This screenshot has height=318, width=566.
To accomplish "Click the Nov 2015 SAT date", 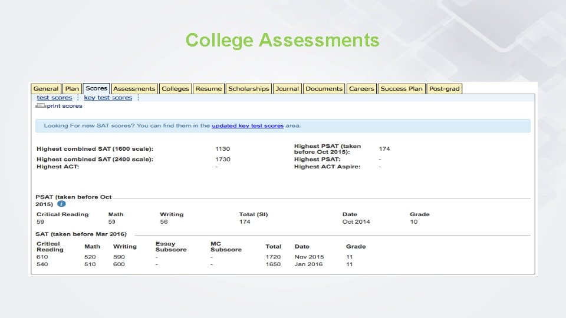I will click(309, 257).
